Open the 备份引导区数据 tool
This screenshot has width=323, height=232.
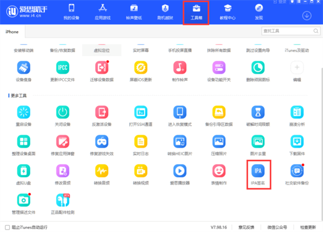[219, 112]
